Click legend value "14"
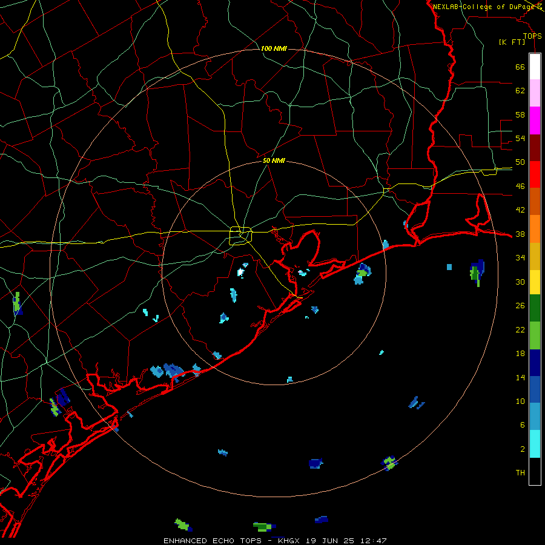The image size is (545, 545). point(520,377)
